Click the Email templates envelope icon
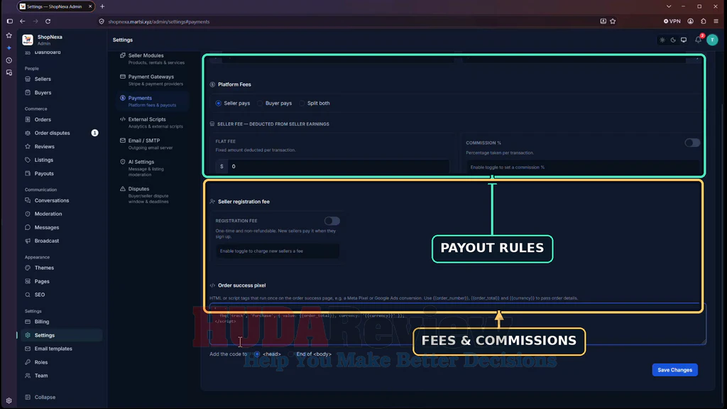Screen dimensions: 727x409 click(x=28, y=349)
